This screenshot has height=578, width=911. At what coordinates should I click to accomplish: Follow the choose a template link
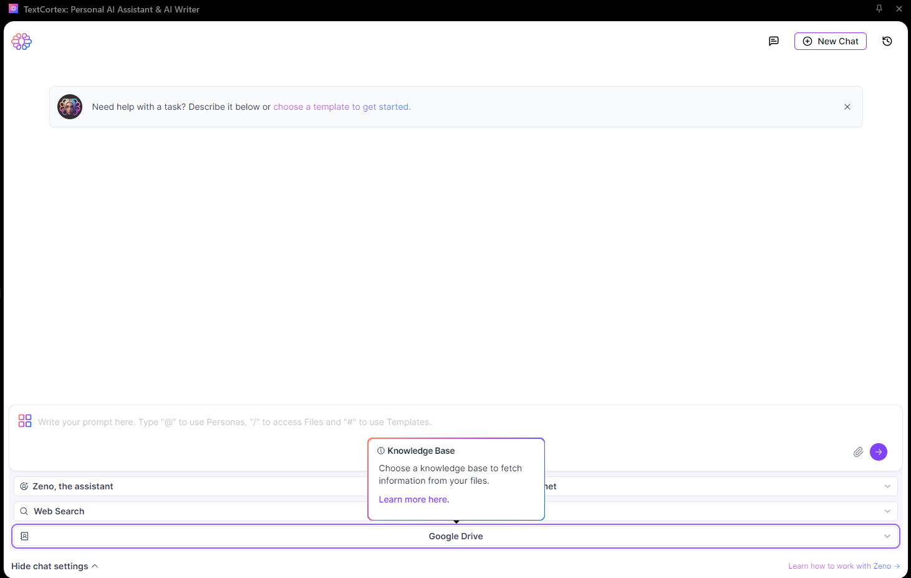click(342, 107)
